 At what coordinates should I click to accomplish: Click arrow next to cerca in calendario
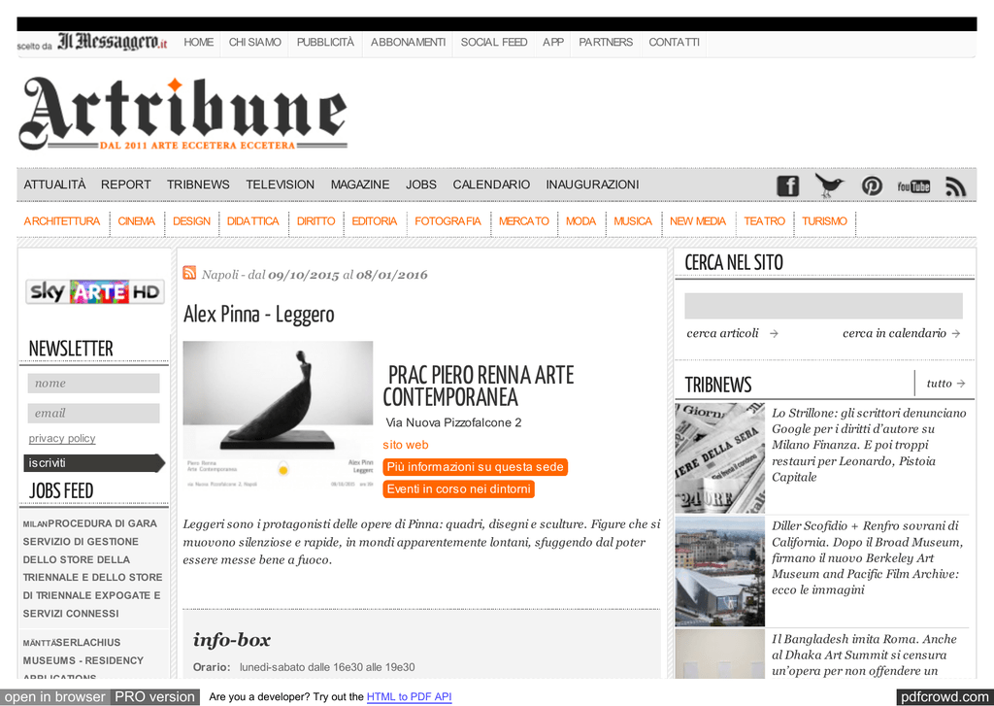click(x=956, y=334)
